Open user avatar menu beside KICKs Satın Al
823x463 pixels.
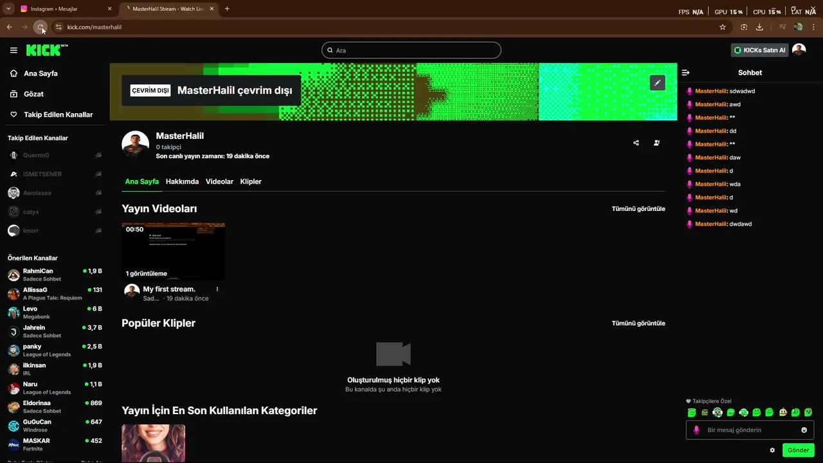(799, 50)
